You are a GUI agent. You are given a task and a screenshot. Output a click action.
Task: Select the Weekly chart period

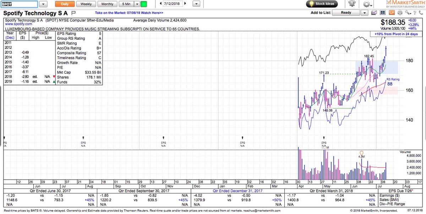tap(86, 4)
